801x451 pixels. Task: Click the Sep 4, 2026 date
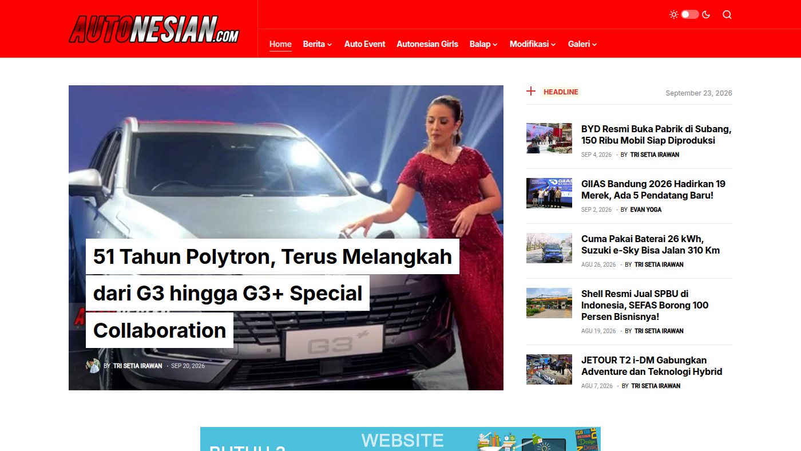[596, 155]
